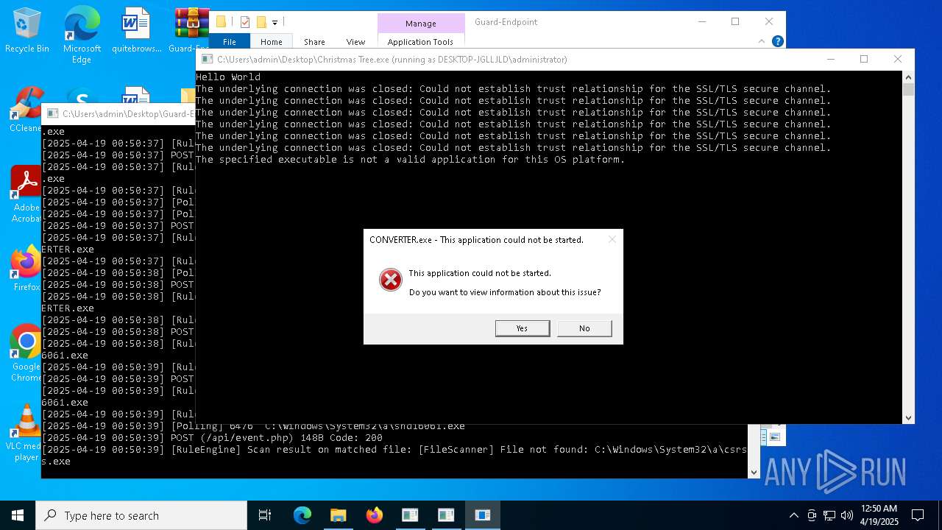Screen dimensions: 942x530
Task: Click Properties checkmark icon in Quick Access Toolbar
Action: point(245,22)
